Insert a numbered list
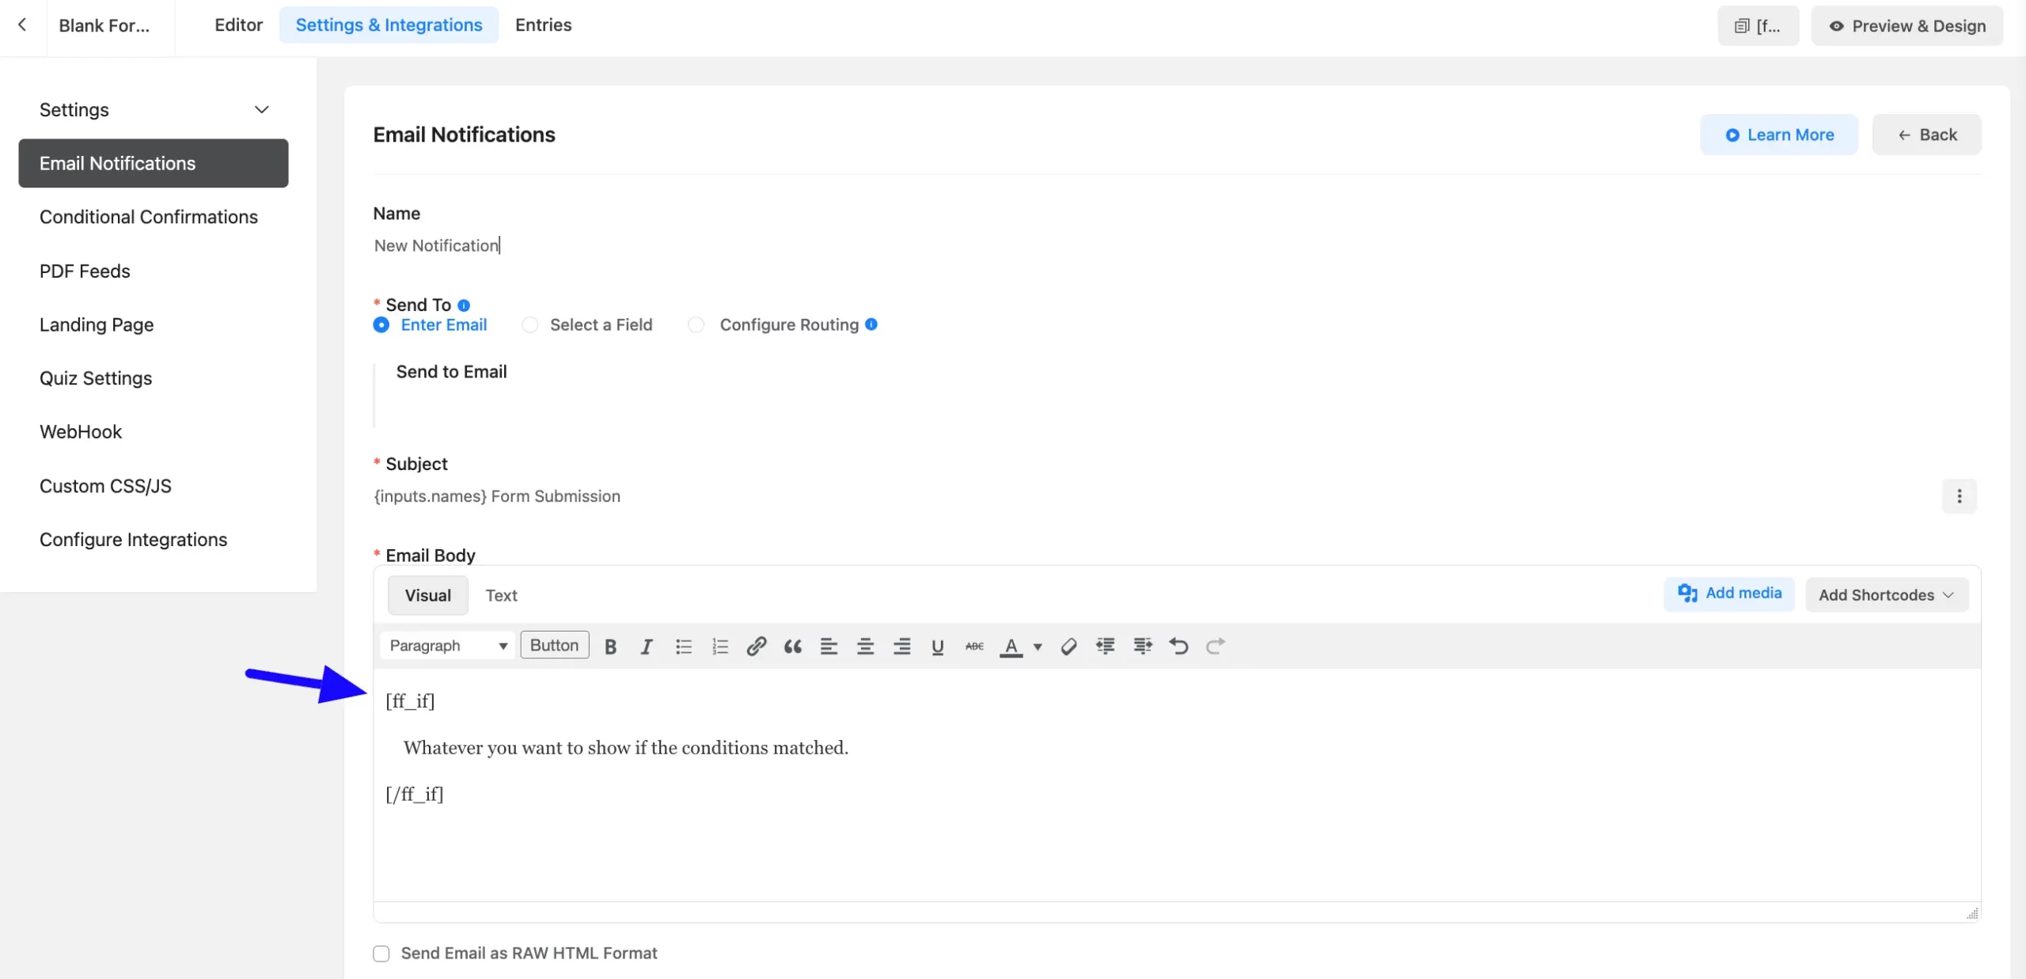The width and height of the screenshot is (2026, 979). pyautogui.click(x=719, y=646)
